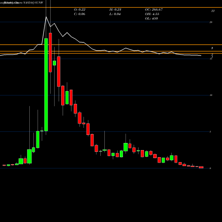222x222 pixels.
Task: Click the NASDAQ SUNW chart title
Action: (x=33, y=3)
